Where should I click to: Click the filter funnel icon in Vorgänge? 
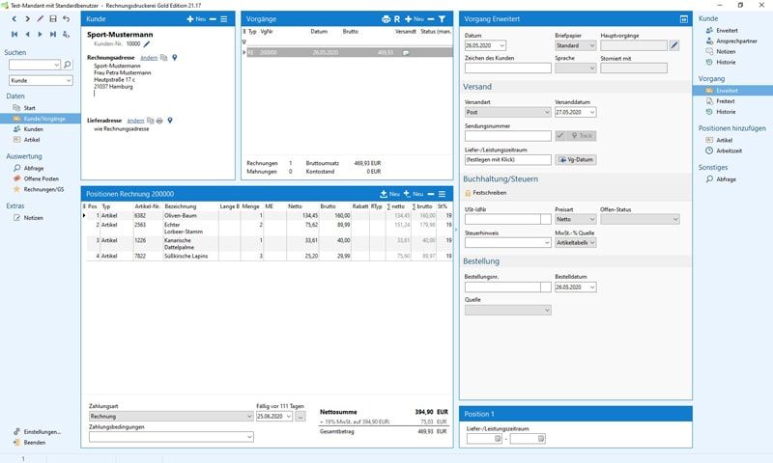click(x=442, y=19)
